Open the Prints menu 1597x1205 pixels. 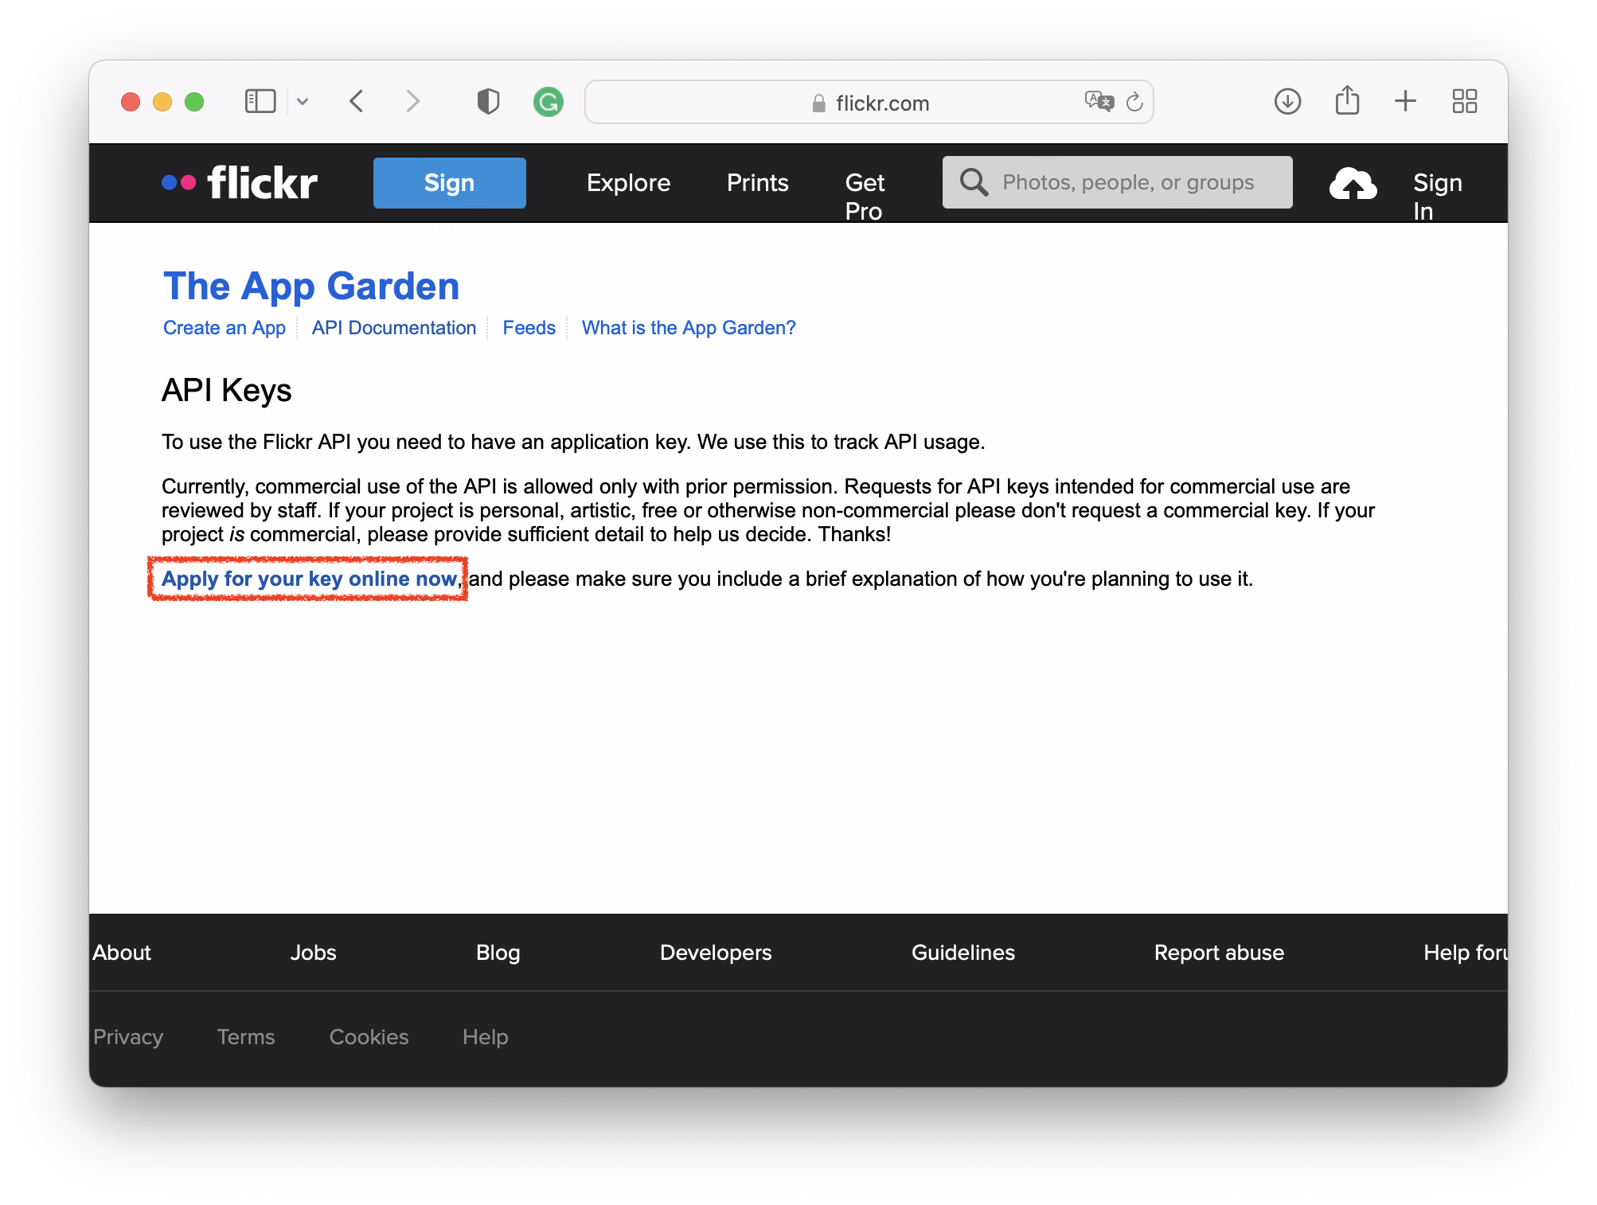coord(758,183)
